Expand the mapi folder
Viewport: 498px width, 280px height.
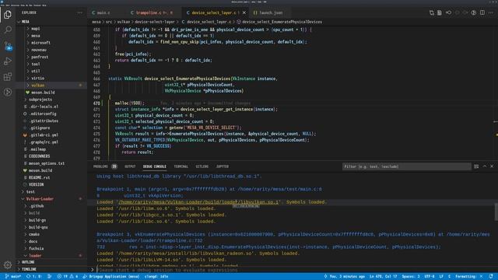tap(51, 29)
